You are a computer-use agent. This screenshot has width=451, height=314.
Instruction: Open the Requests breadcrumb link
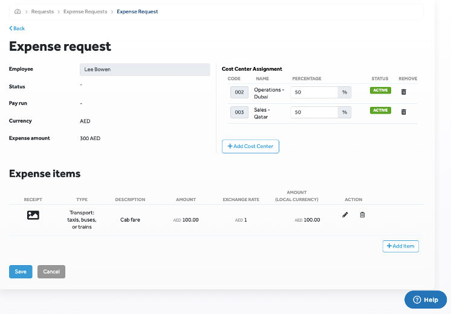point(42,11)
